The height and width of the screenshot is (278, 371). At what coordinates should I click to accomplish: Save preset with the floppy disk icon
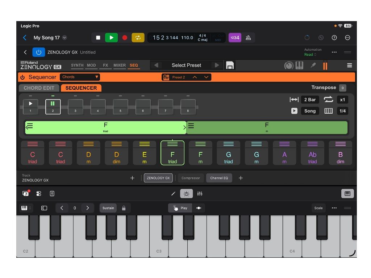click(230, 65)
